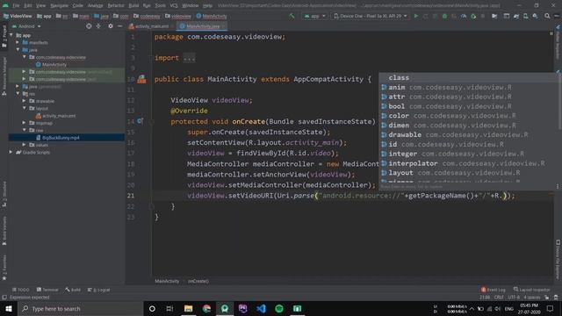Click the Task View taskbar icon

(169, 308)
